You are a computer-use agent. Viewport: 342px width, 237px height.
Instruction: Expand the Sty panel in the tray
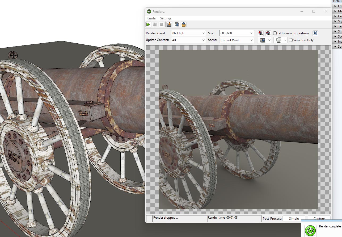point(337,21)
